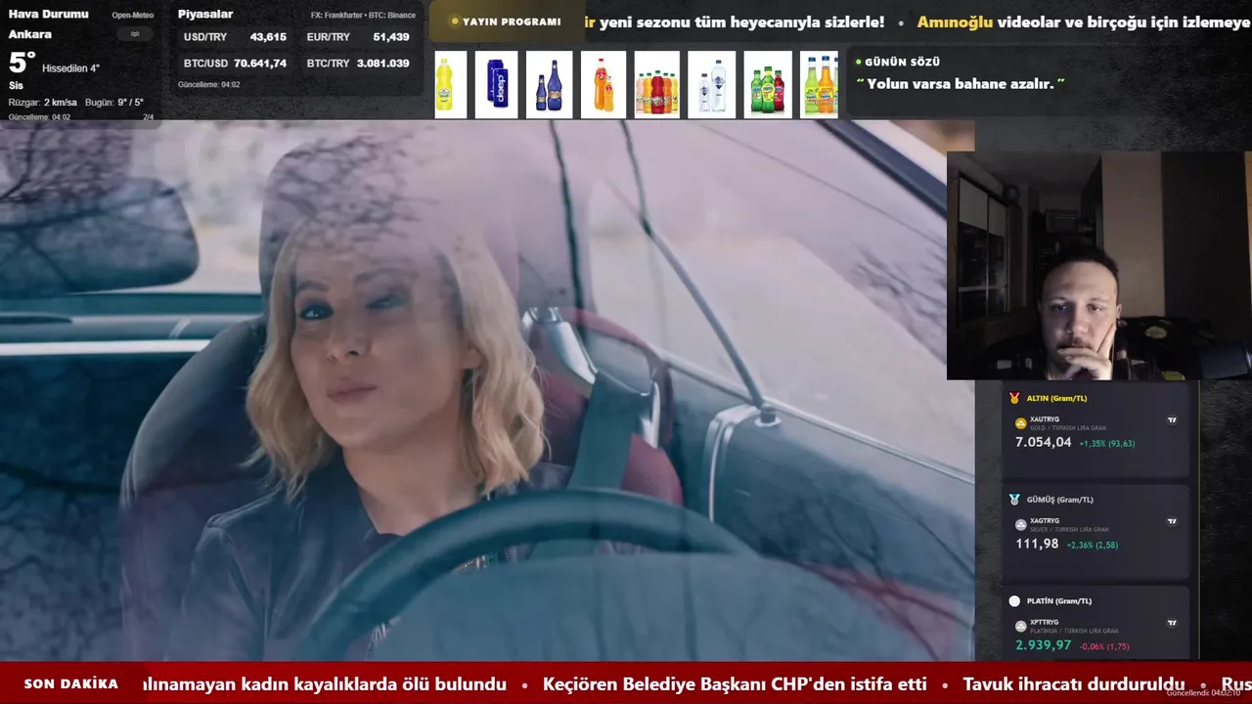Viewport: 1252px width, 704px height.
Task: Click the SON DAKİKA breaking news badge
Action: pos(71,684)
